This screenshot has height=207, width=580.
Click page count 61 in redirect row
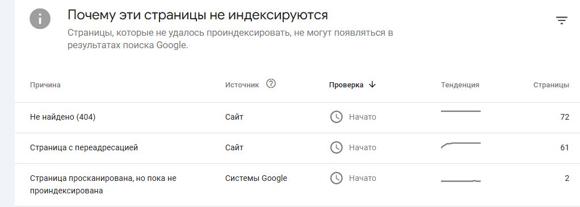pyautogui.click(x=565, y=148)
